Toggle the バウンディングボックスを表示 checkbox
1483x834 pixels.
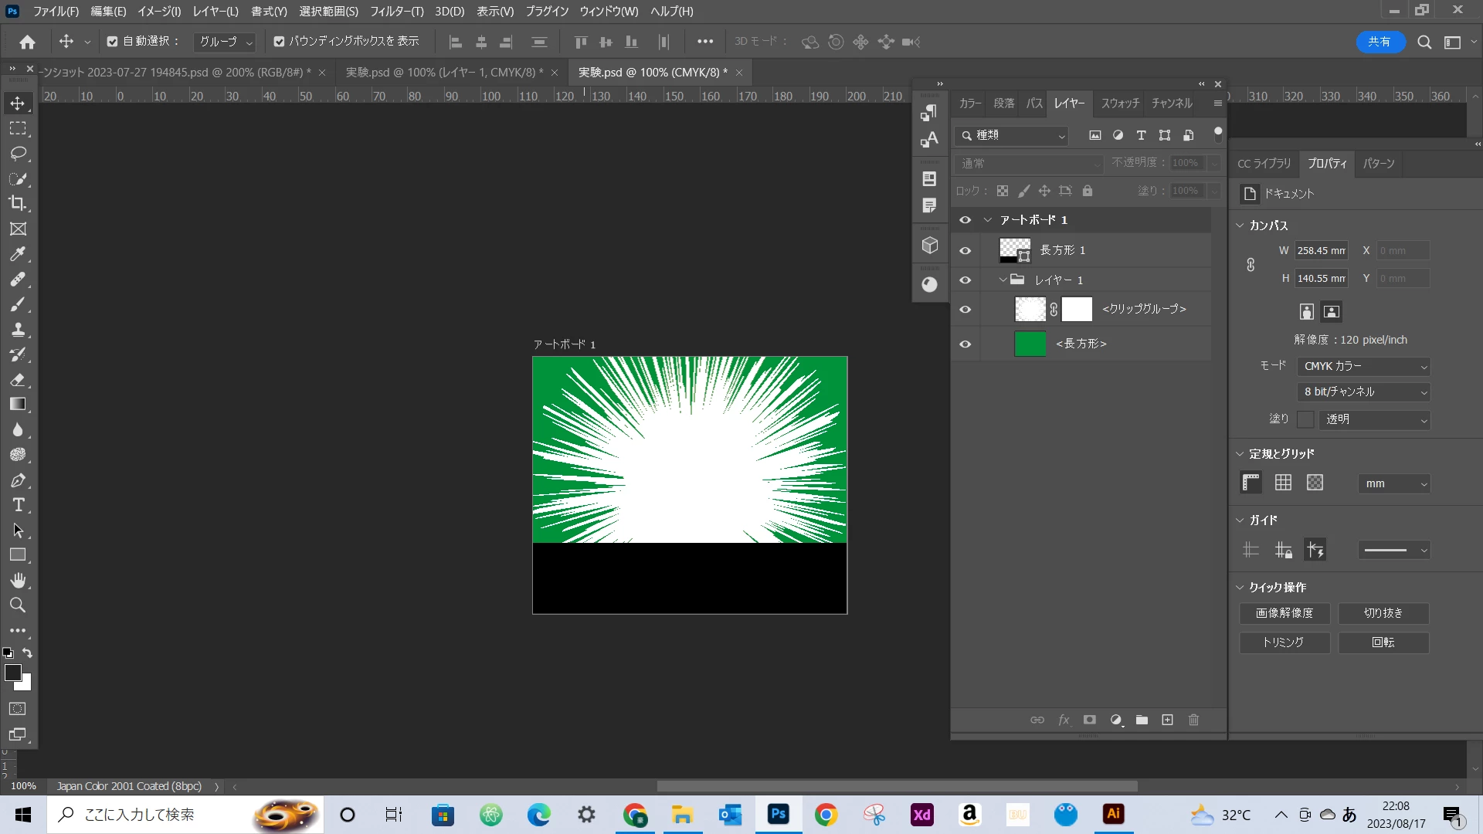tap(279, 42)
